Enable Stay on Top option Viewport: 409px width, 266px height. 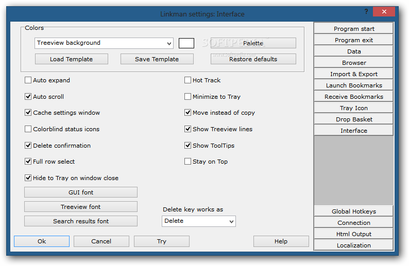point(188,161)
